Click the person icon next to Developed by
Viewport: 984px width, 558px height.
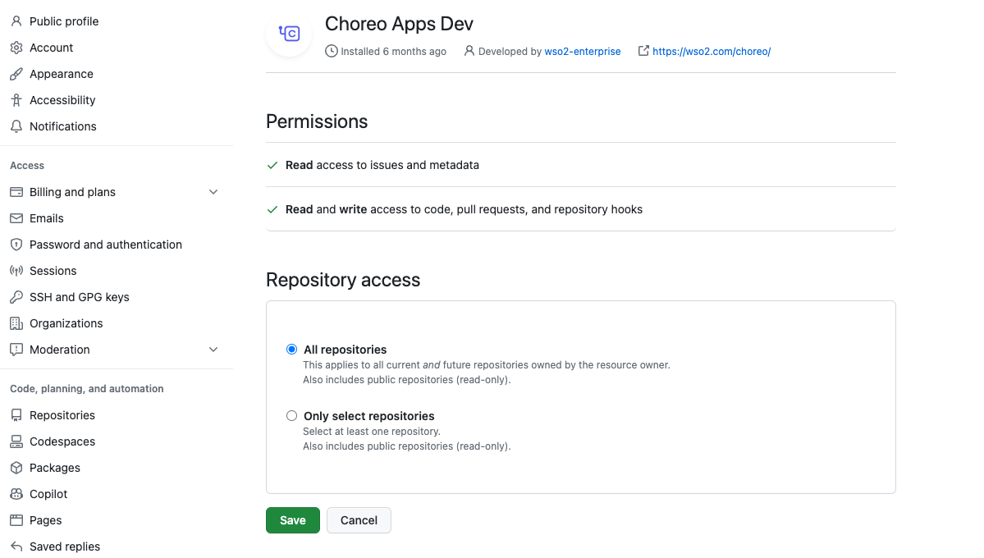pyautogui.click(x=469, y=51)
